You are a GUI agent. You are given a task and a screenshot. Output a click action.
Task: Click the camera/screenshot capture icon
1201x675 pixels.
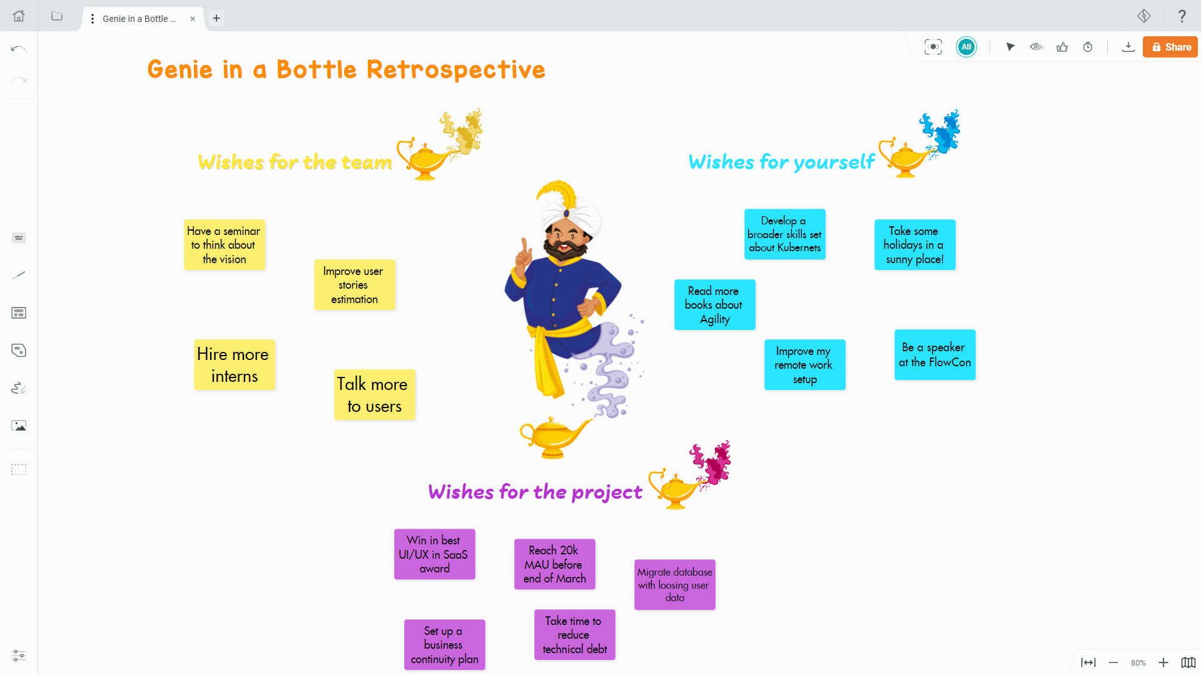coord(933,47)
